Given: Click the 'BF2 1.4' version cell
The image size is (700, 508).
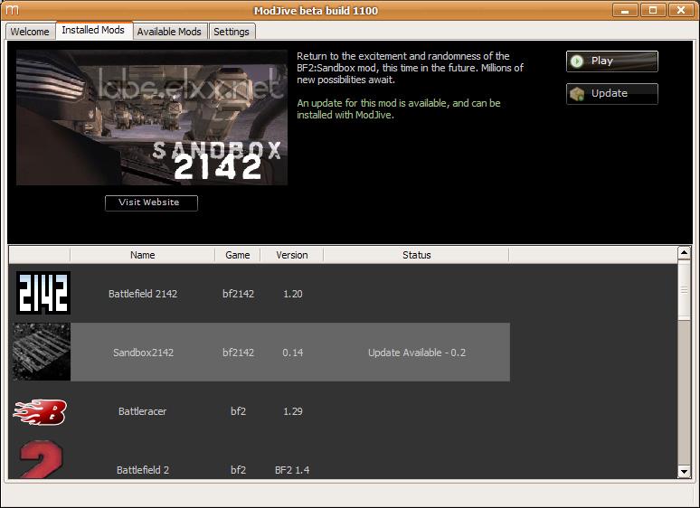Looking at the screenshot, I should [x=292, y=470].
